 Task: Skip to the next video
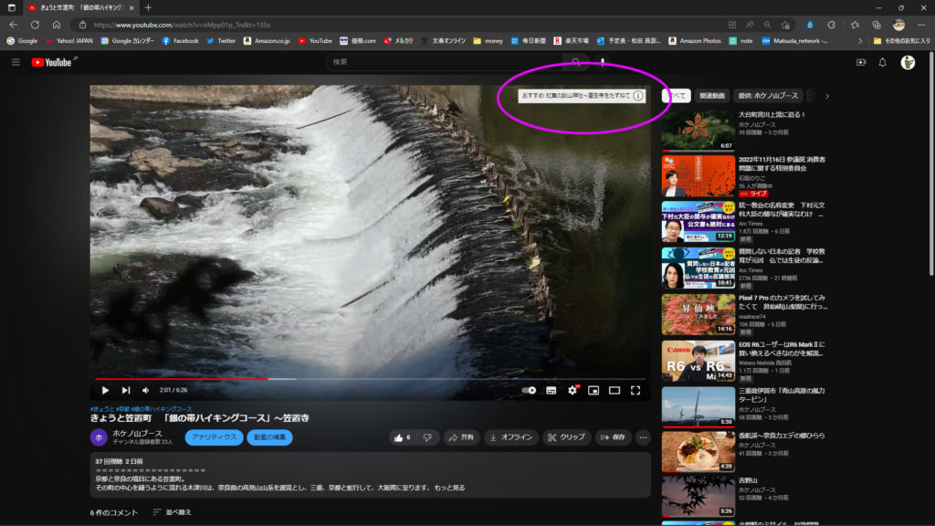point(126,390)
